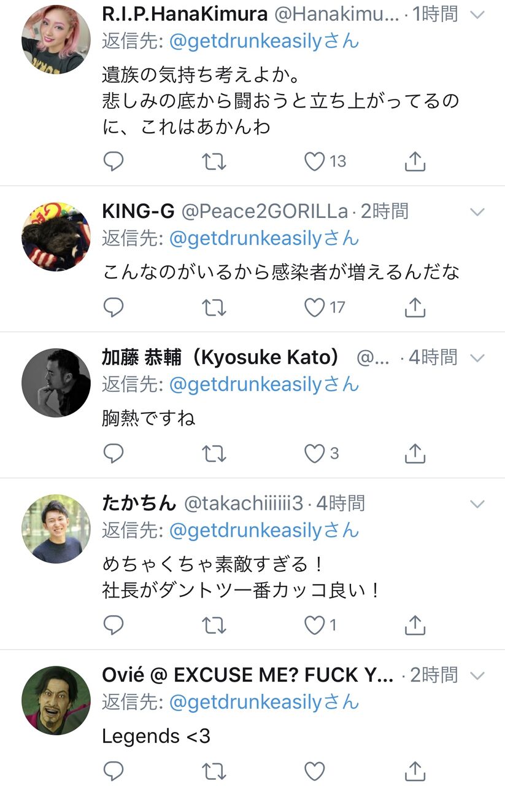Open Ovié's avatar thumbnail
Screen dimensions: 505x786
click(56, 701)
